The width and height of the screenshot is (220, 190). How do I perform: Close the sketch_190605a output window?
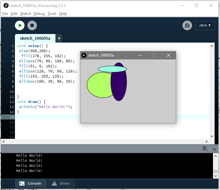coord(168,55)
